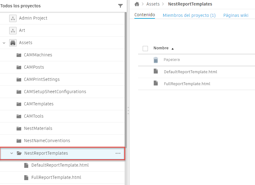Switch to Miembros del proyecto tab
255x185 pixels.
coord(189,15)
